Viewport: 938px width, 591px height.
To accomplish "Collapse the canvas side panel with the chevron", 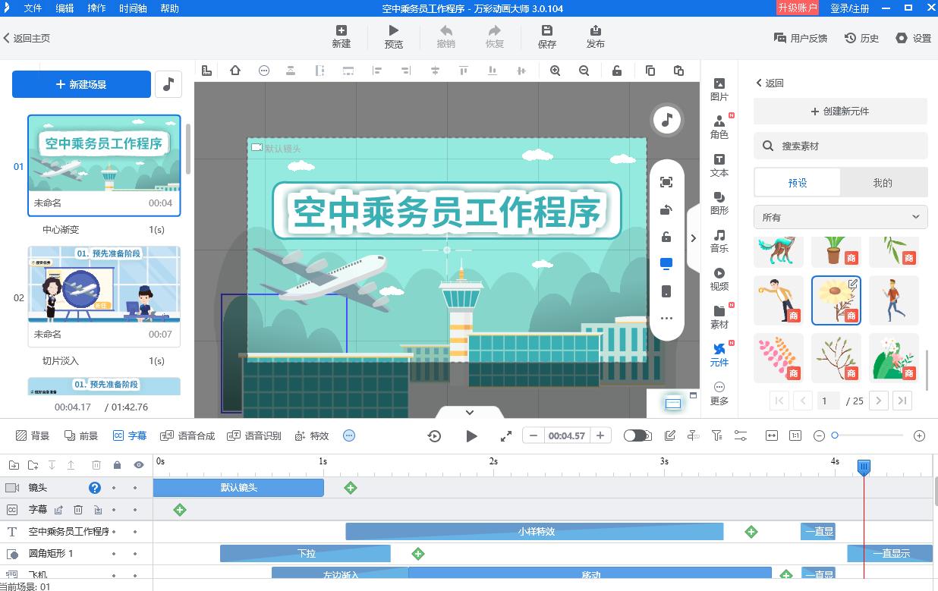I will tap(693, 237).
